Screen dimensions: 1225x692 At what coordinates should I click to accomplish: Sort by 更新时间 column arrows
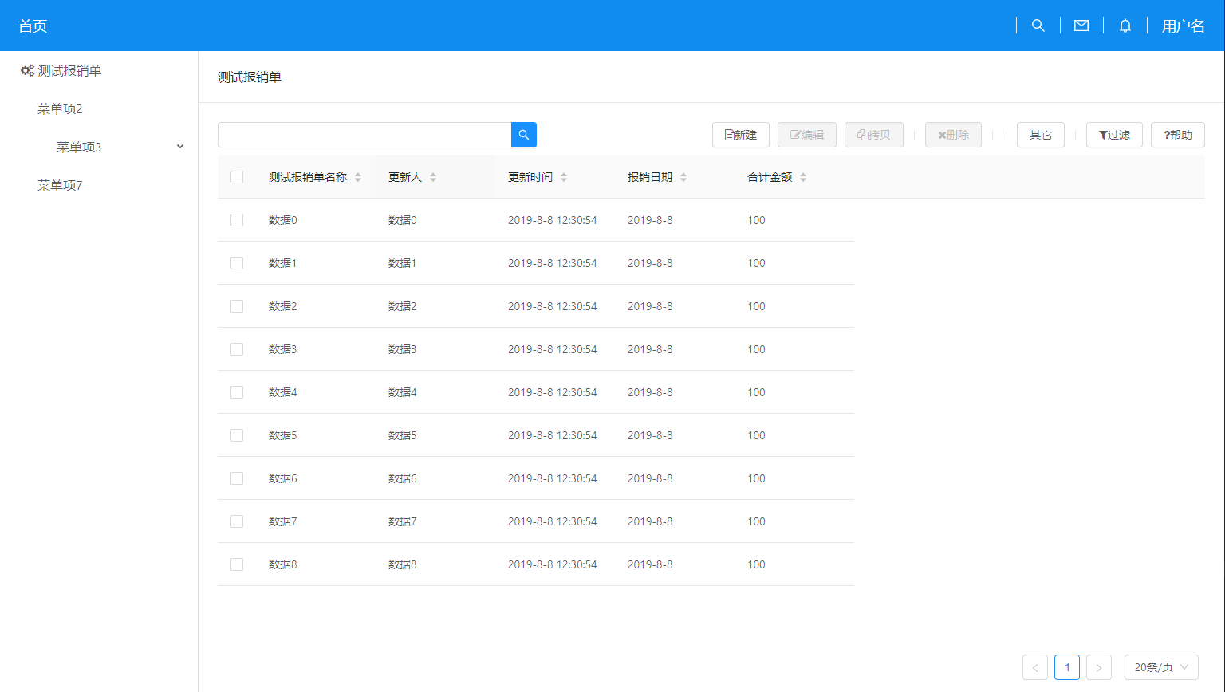coord(564,177)
